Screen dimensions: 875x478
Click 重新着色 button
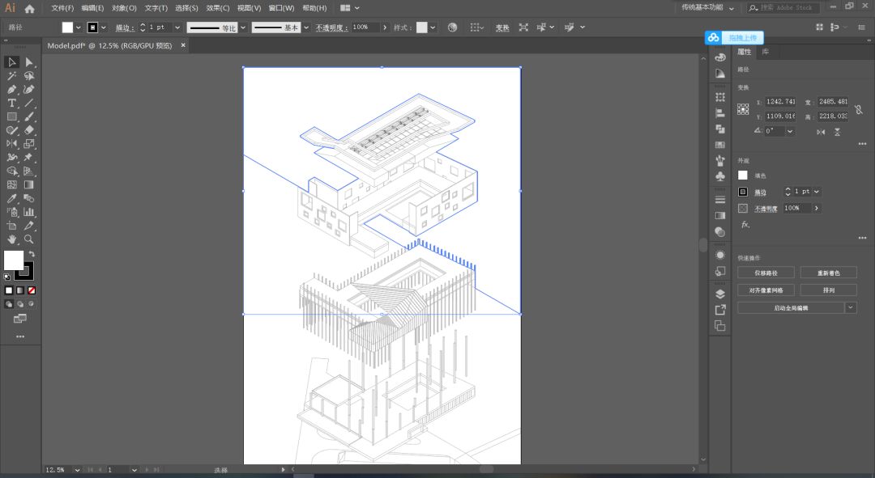point(828,273)
